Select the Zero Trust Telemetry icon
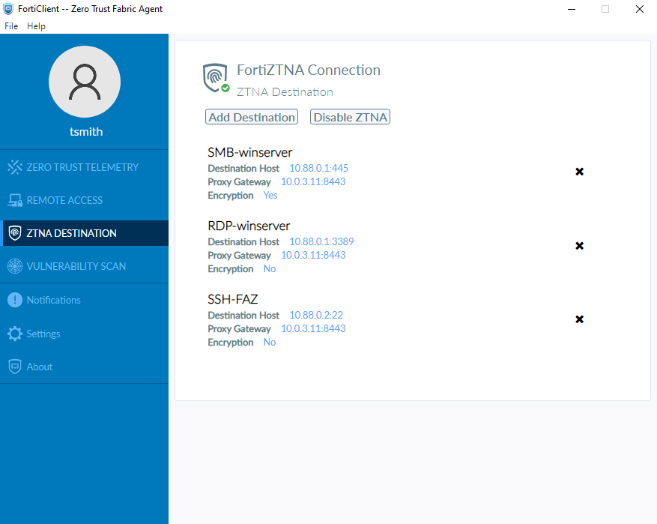 15,166
